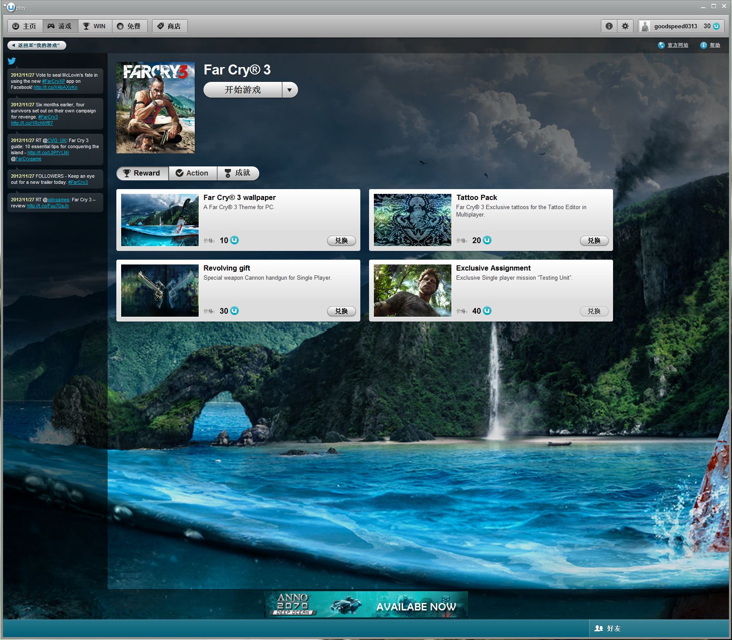
Task: Open #FarCry3 hashtag in Six months tweet
Action: pyautogui.click(x=48, y=117)
